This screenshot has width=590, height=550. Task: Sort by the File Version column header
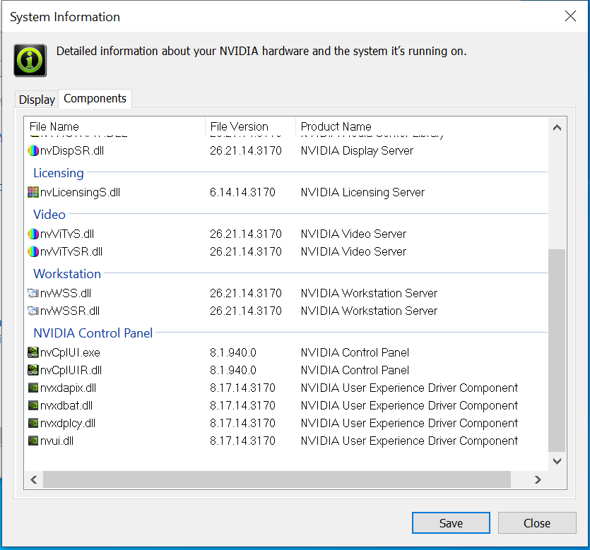[x=251, y=126]
